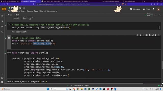Open the Help menu
This screenshot has height=91, width=163.
(41, 11)
